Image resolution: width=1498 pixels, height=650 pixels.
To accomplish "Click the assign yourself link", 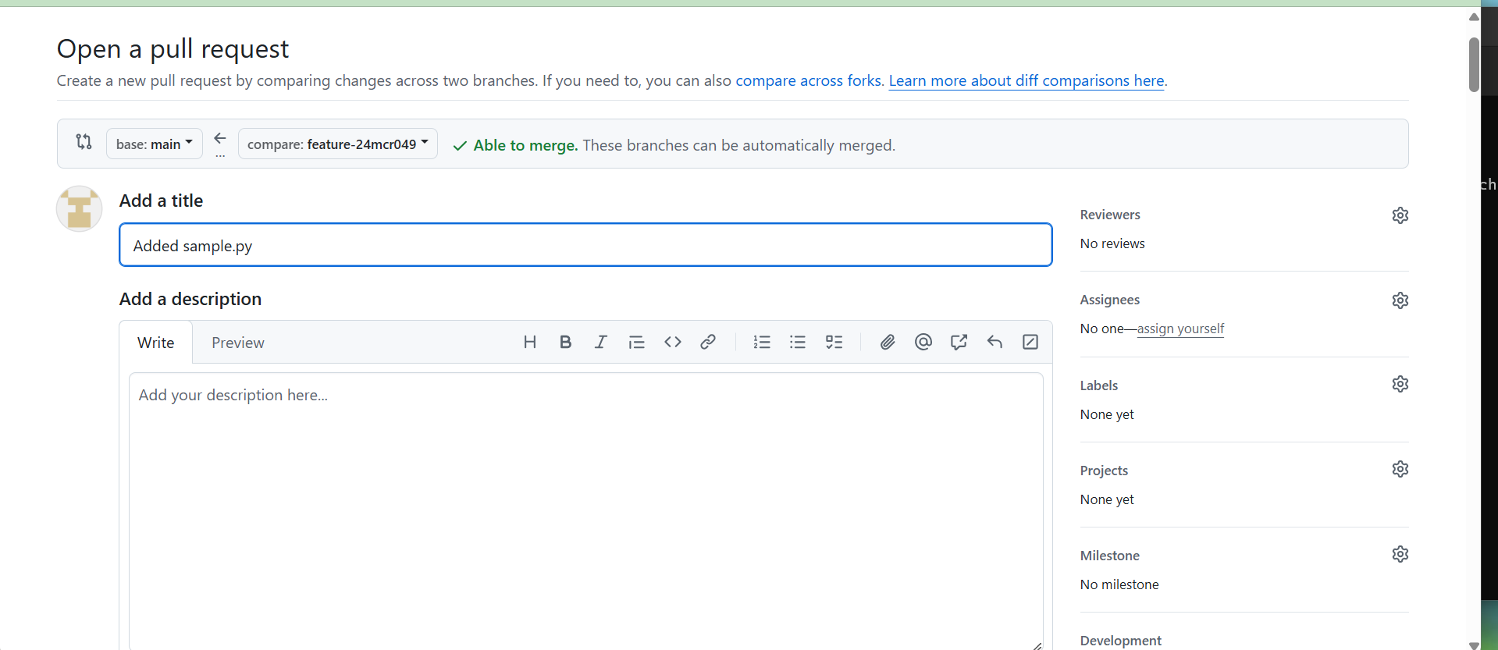I will (x=1180, y=329).
